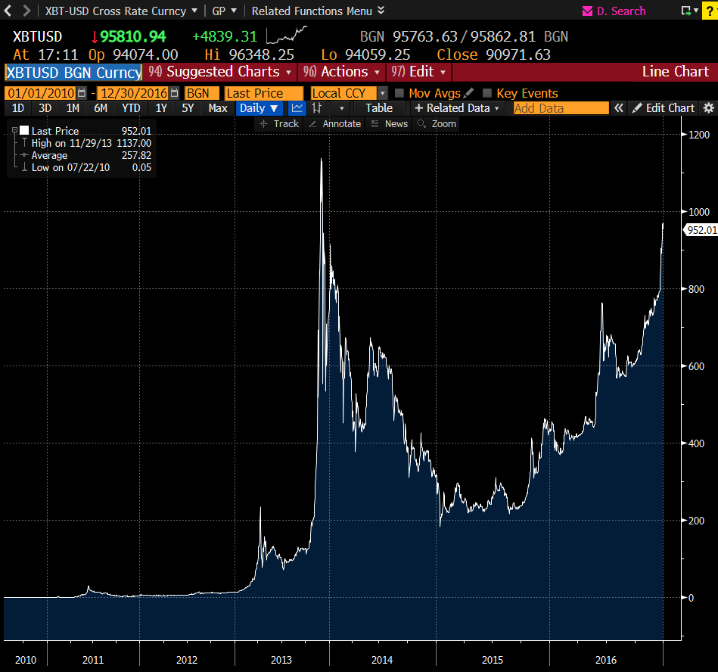Screen dimensions: 718x672
Task: Open the calendar for the start date
Action: (81, 93)
